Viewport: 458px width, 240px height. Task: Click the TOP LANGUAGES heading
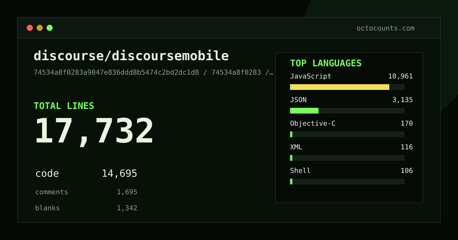pyautogui.click(x=326, y=63)
